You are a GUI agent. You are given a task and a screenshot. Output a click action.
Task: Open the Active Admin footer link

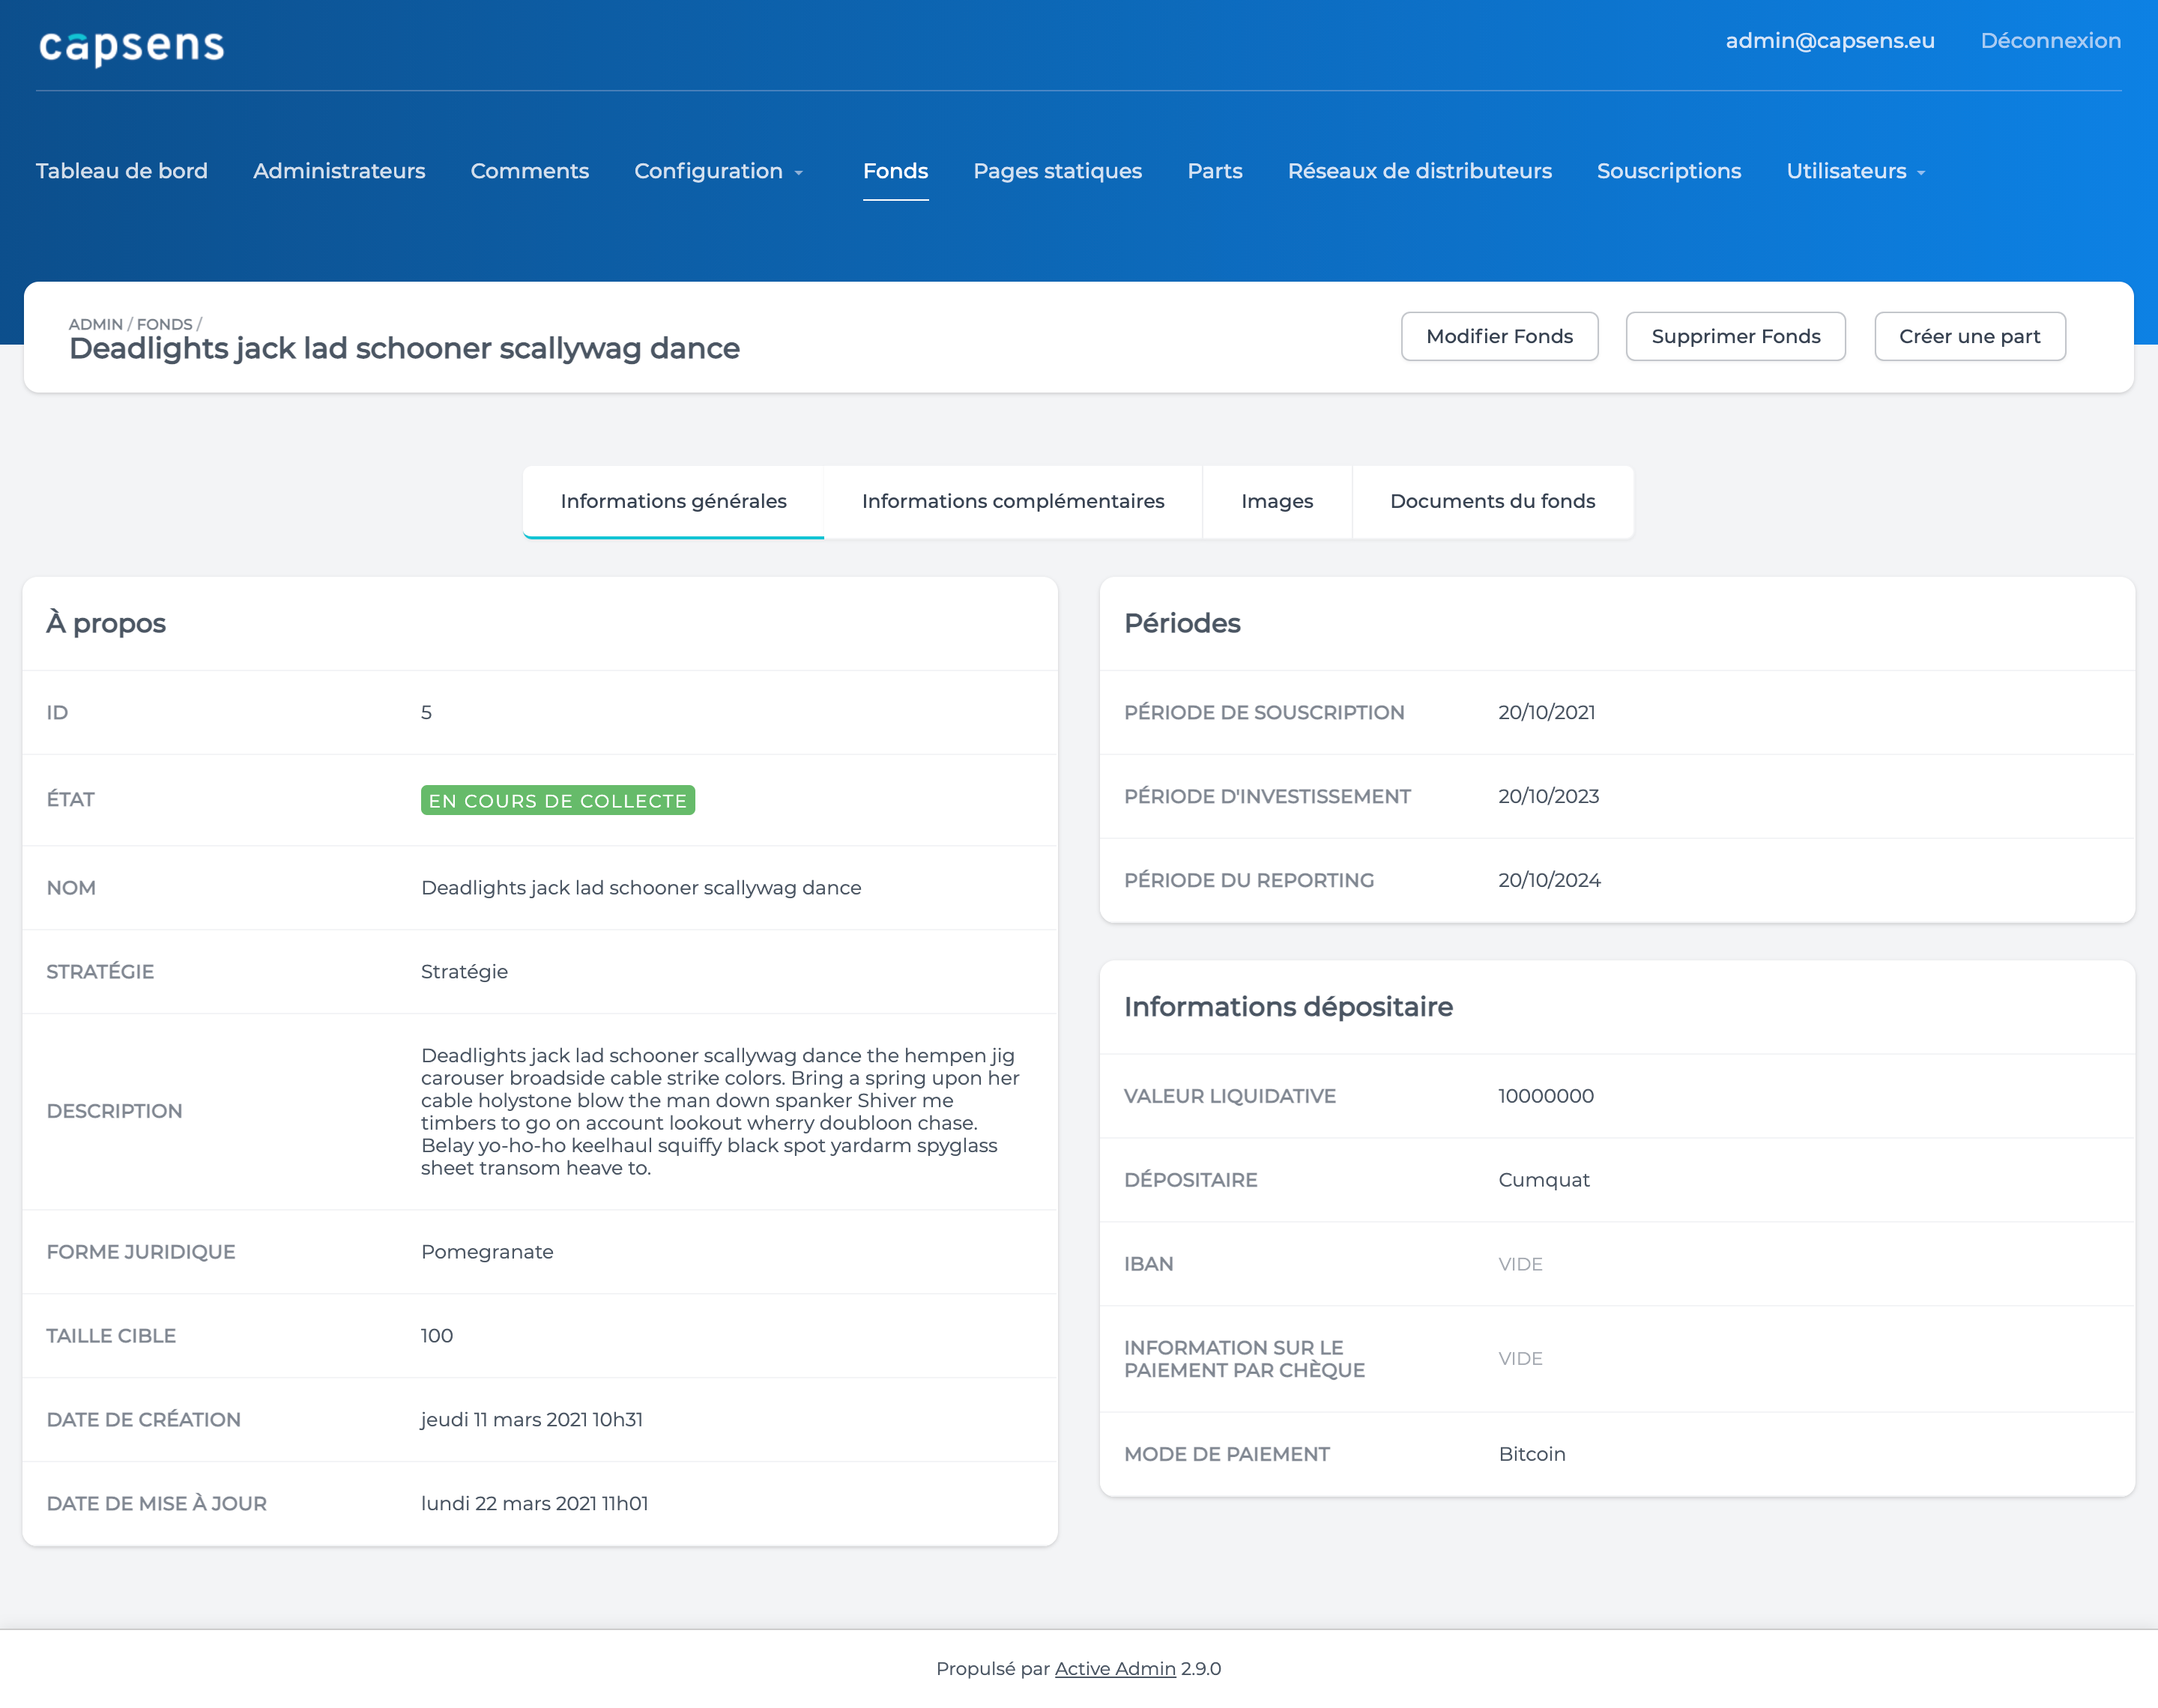click(x=1114, y=1668)
